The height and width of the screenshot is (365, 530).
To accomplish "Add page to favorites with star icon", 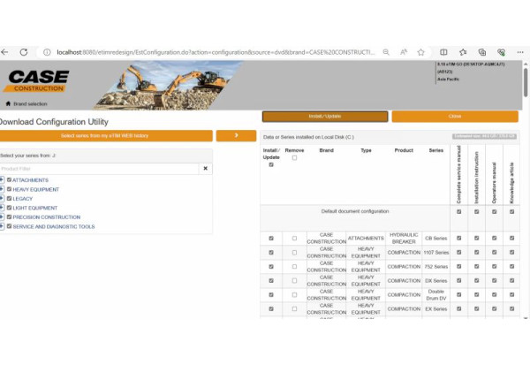I will click(x=422, y=52).
